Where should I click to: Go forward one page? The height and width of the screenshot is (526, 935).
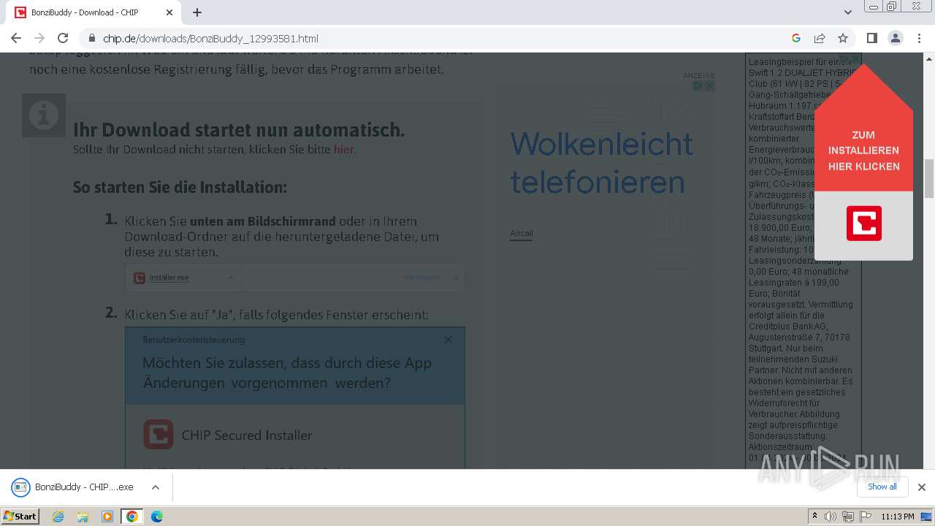click(x=39, y=38)
